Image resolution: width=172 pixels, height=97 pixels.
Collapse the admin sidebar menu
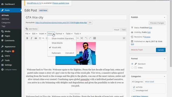11,70
